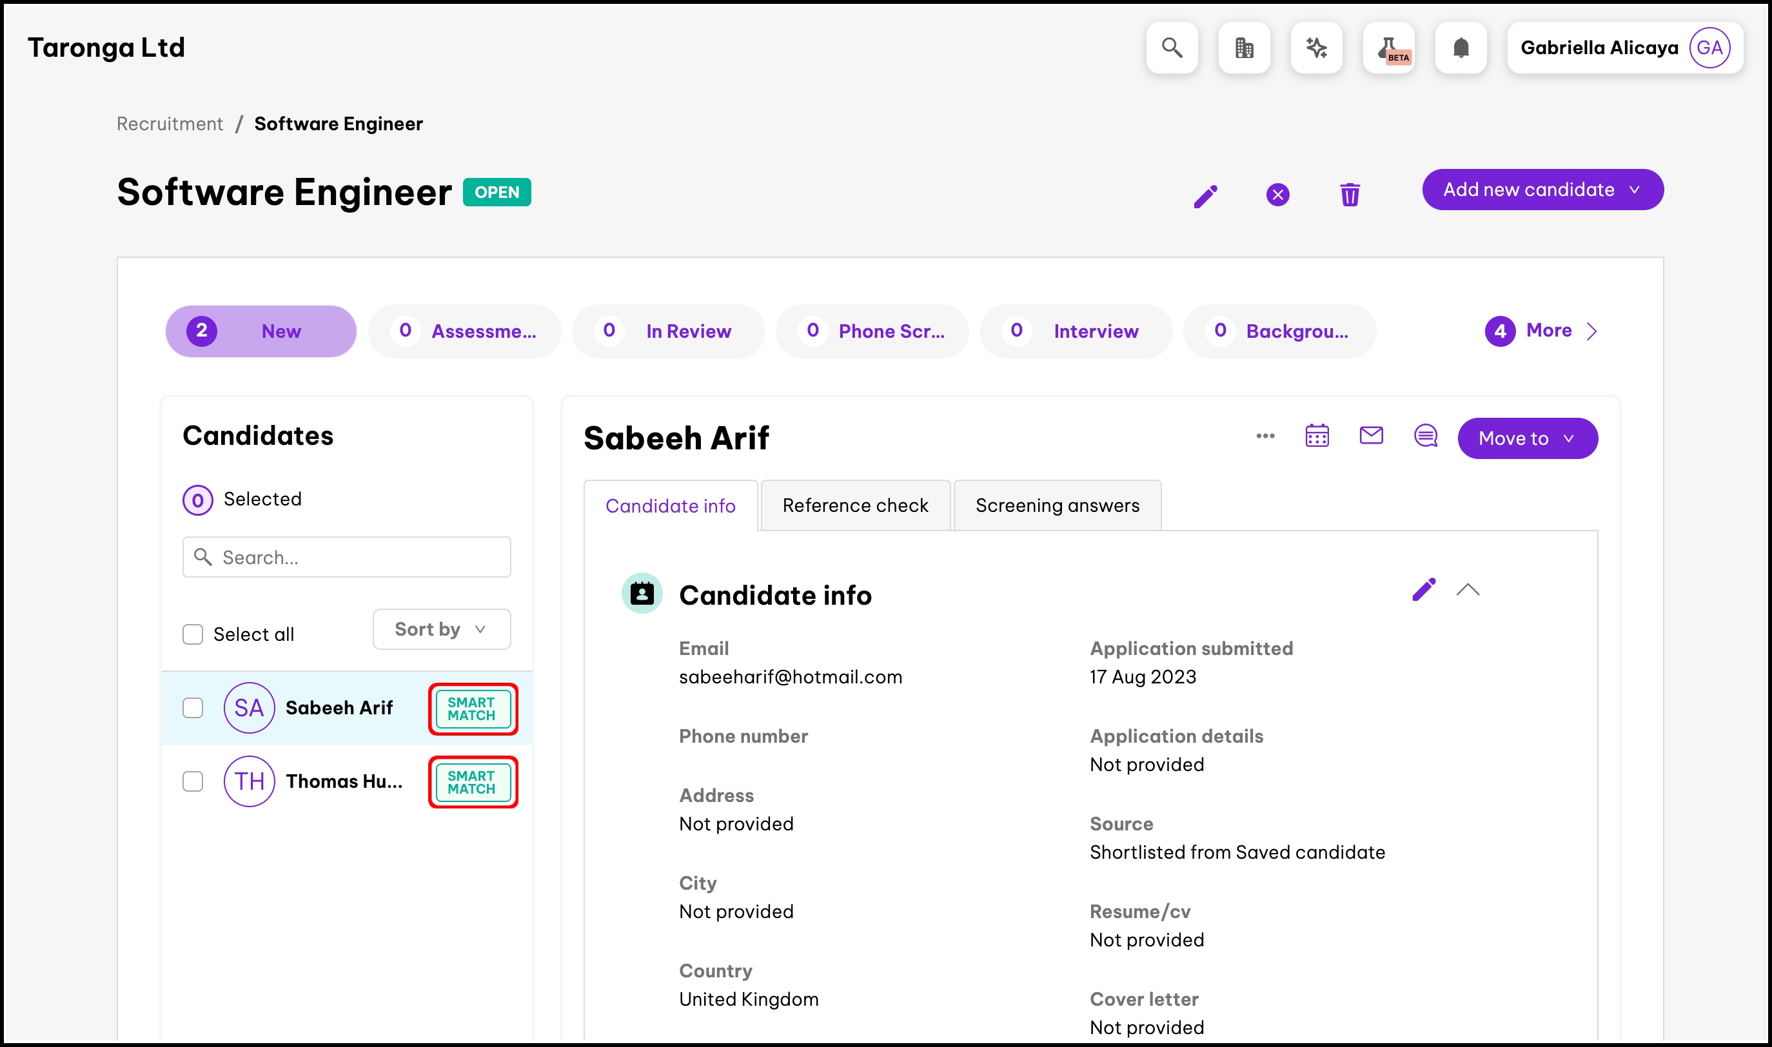Viewport: 1772px width, 1047px height.
Task: Click the TH avatar of Thomas Hu
Action: click(x=249, y=781)
